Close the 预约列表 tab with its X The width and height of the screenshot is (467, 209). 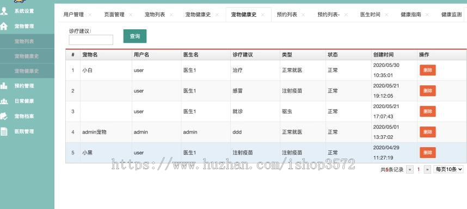point(303,15)
